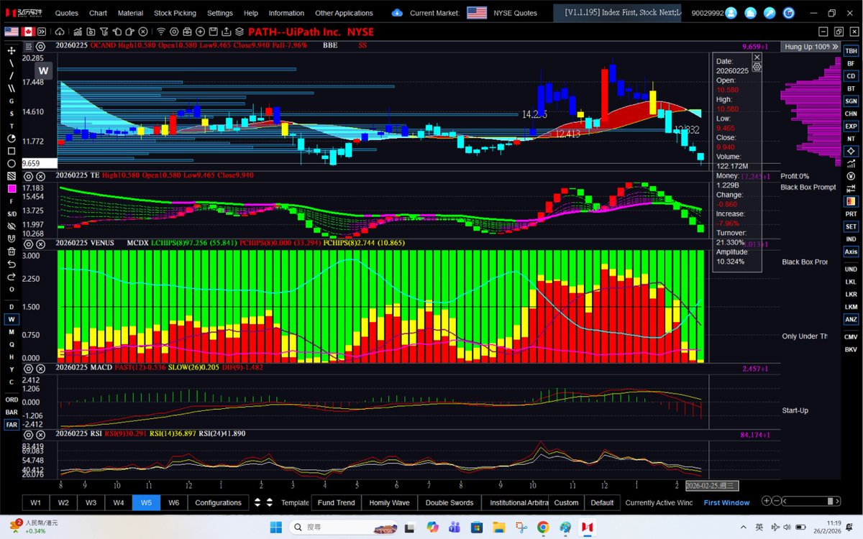This screenshot has width=863, height=539.
Task: Click the Default template button
Action: point(602,502)
